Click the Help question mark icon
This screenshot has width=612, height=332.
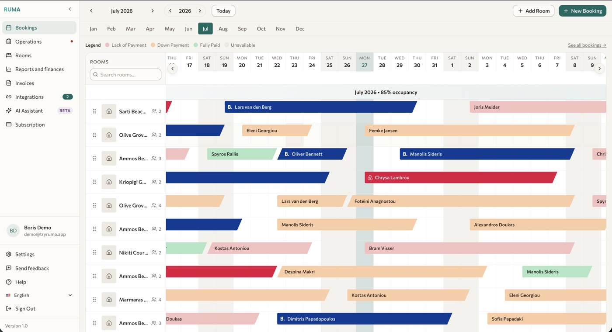point(9,282)
